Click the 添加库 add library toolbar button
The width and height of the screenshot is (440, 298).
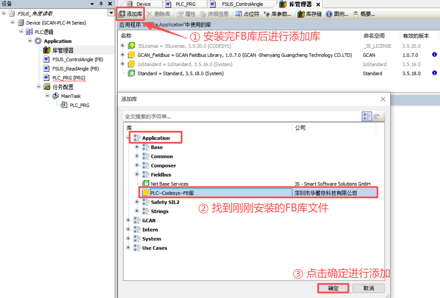pos(131,14)
